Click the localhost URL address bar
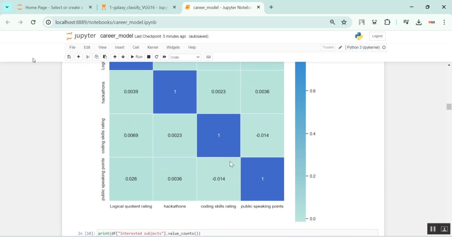Image resolution: width=452 pixels, height=237 pixels. pyautogui.click(x=181, y=22)
